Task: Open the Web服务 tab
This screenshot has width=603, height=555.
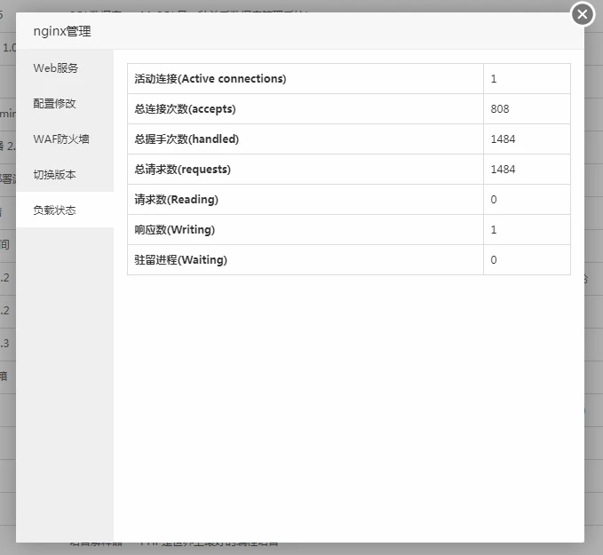Action: [65, 67]
